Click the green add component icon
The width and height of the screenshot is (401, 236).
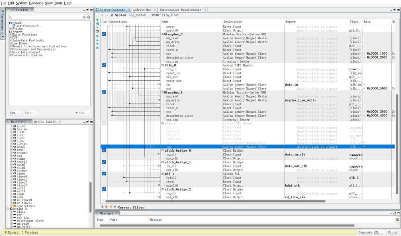coord(97,20)
